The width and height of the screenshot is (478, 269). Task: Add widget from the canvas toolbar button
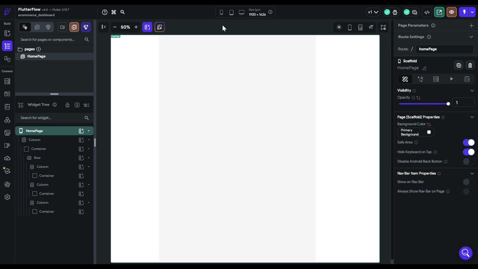point(147,27)
